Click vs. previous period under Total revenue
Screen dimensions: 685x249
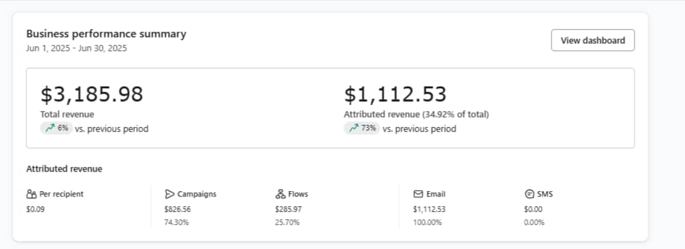pyautogui.click(x=111, y=129)
